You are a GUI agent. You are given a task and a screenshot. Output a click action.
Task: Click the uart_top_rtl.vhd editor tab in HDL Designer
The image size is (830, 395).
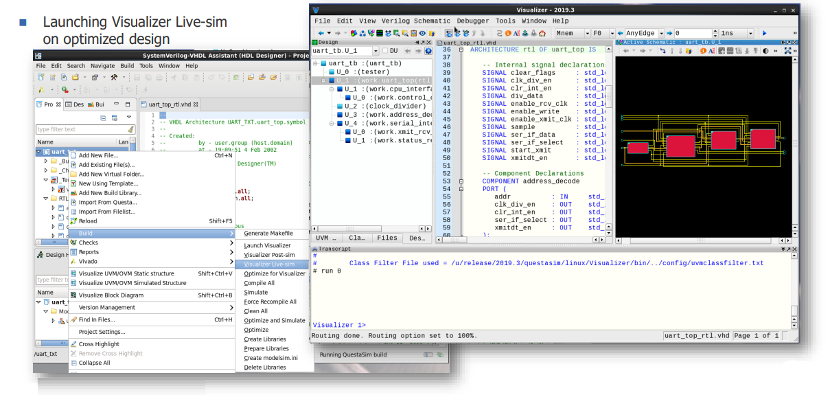point(171,104)
